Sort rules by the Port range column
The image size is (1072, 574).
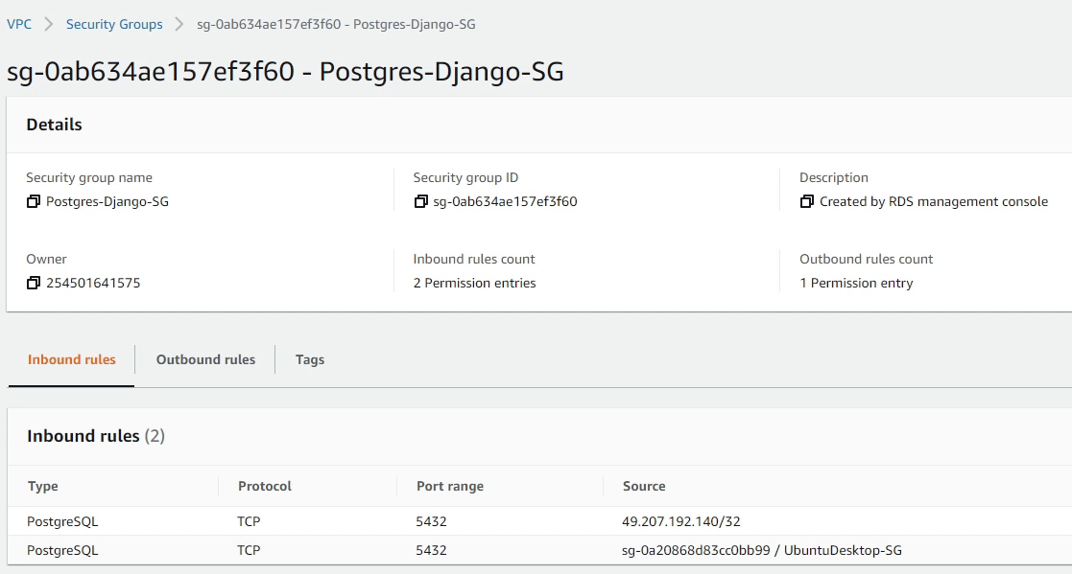coord(449,486)
